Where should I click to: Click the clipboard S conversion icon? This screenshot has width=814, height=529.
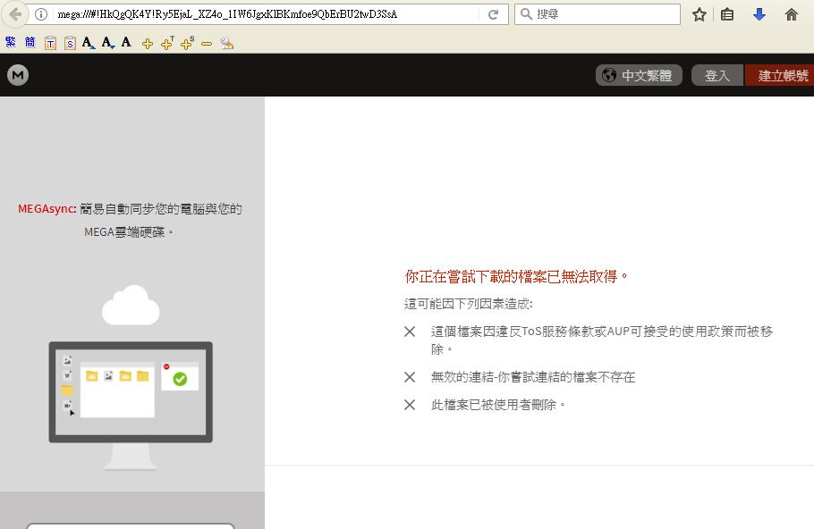(x=70, y=43)
